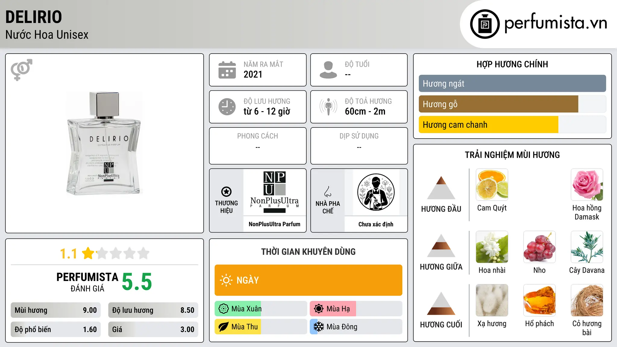This screenshot has height=347, width=617.
Task: Click the sillage value 60cm - 2m
Action: (x=365, y=111)
